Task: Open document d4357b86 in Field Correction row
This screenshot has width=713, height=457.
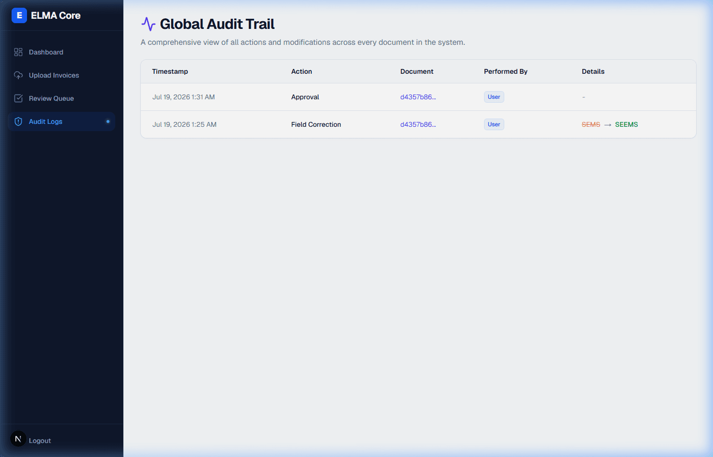Action: pyautogui.click(x=418, y=124)
